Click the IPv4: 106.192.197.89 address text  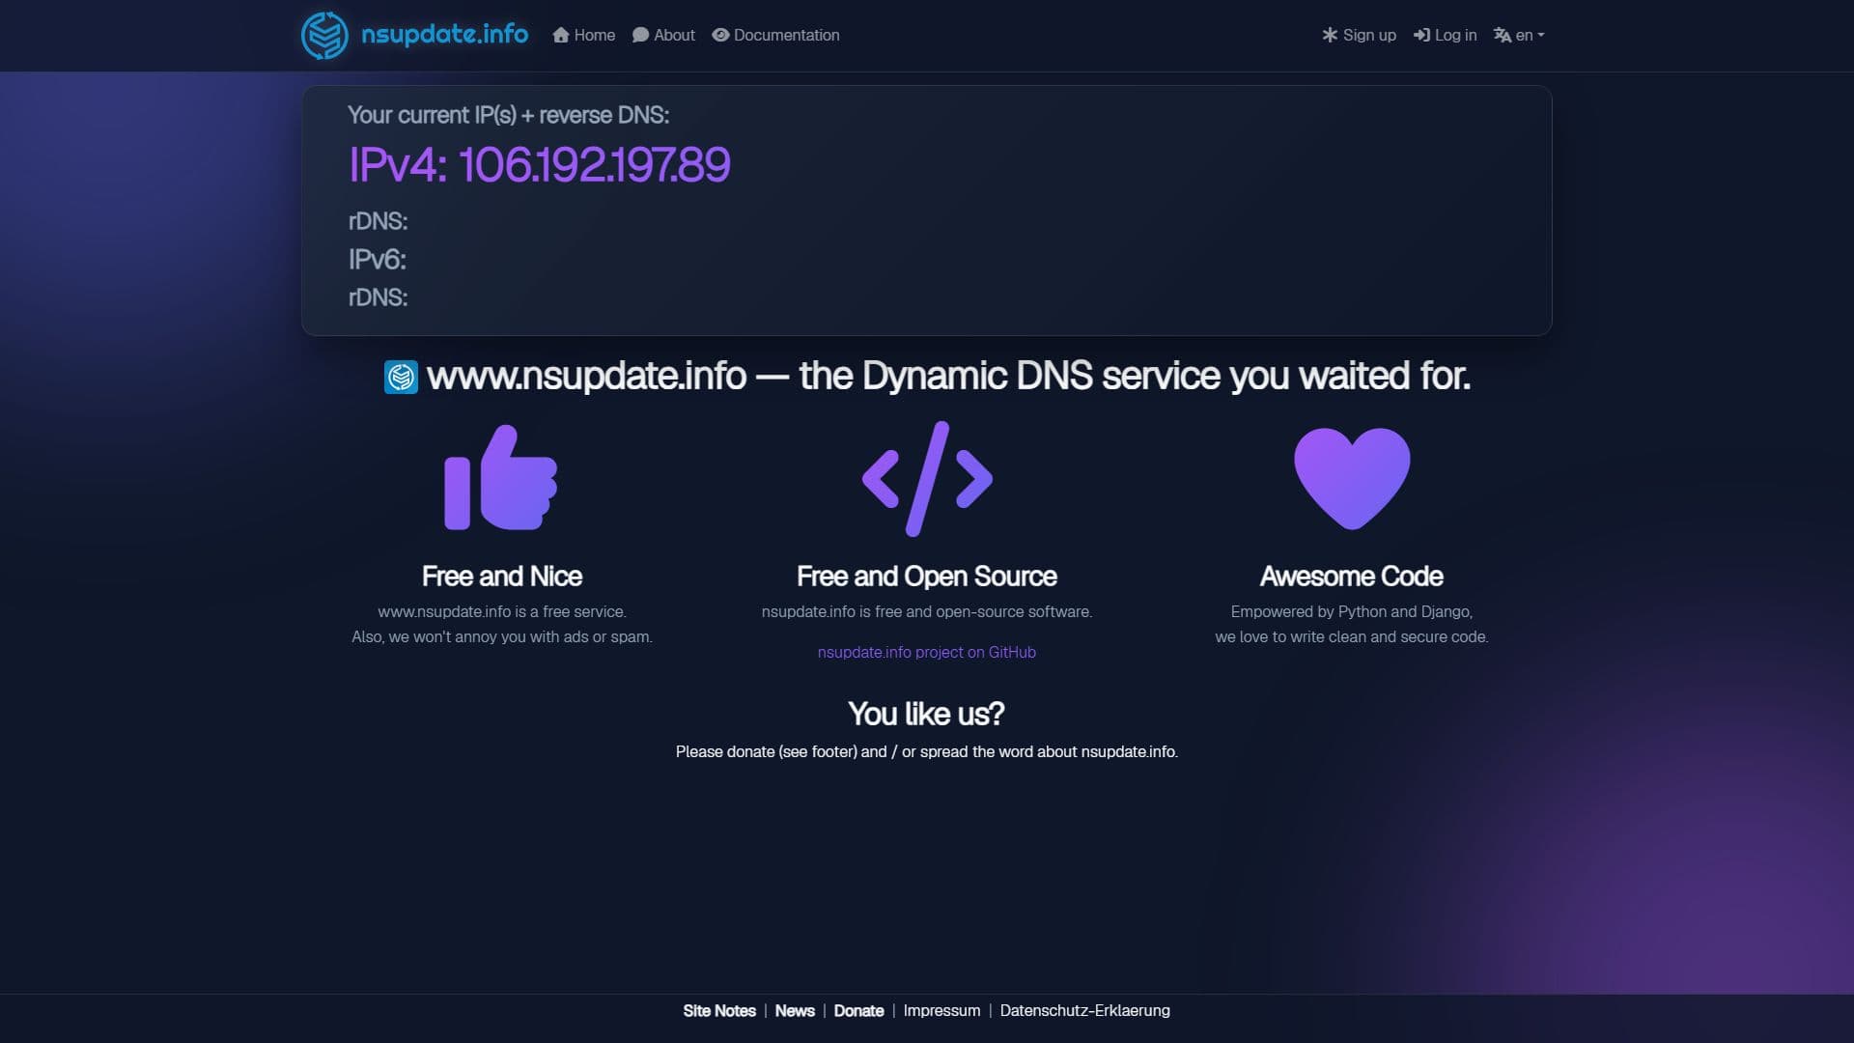click(x=539, y=165)
